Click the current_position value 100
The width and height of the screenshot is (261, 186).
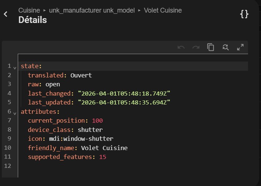97,120
